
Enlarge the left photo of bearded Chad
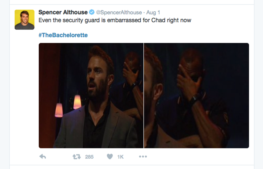pos(91,96)
